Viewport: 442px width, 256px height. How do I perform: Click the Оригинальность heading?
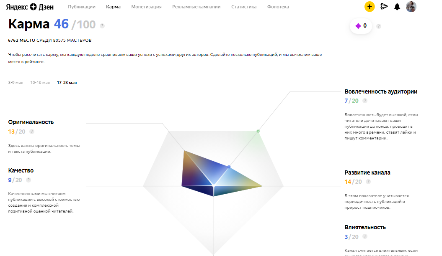(31, 122)
